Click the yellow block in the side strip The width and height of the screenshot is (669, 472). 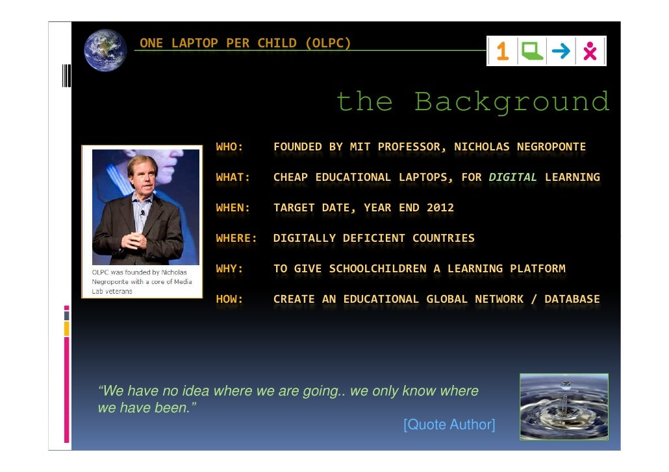[66, 329]
